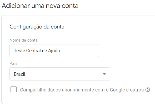
Task: Click the Compartilhe dados anonimamente label text
Action: tap(82, 90)
